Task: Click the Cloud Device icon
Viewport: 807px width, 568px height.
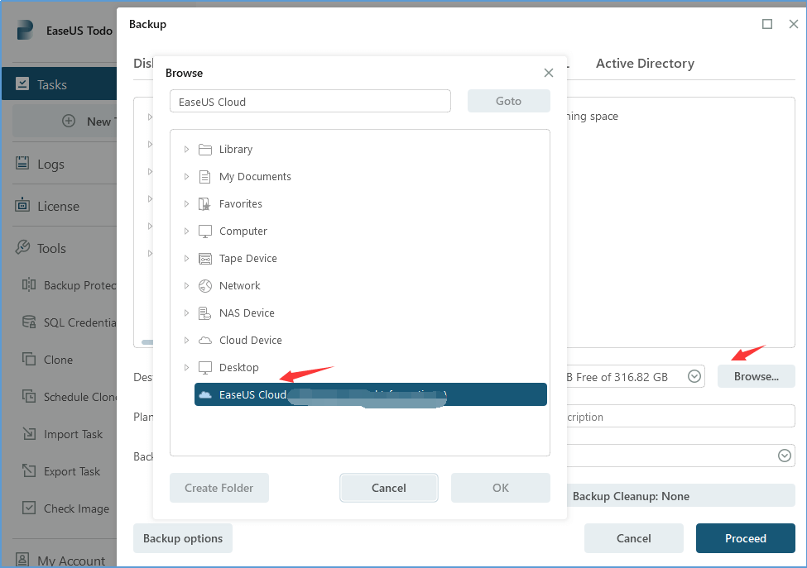Action: 205,341
